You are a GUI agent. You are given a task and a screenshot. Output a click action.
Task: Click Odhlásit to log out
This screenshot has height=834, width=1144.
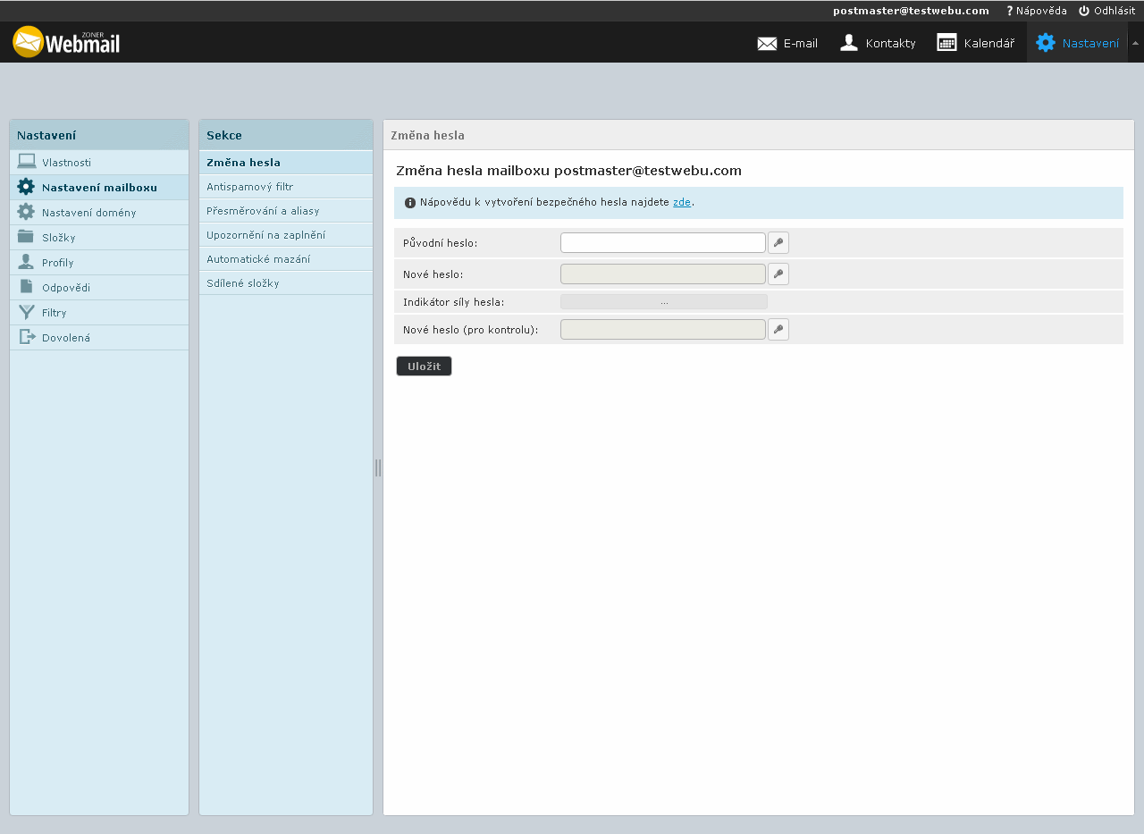pyautogui.click(x=1106, y=11)
